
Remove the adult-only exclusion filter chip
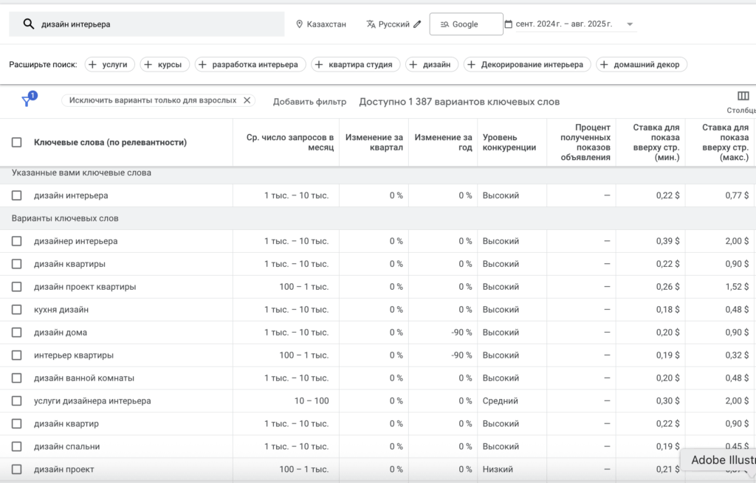[x=247, y=100]
